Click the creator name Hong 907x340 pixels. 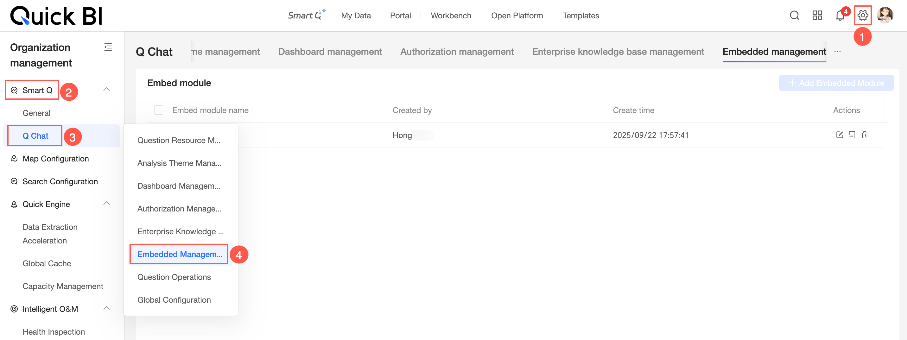(x=402, y=135)
